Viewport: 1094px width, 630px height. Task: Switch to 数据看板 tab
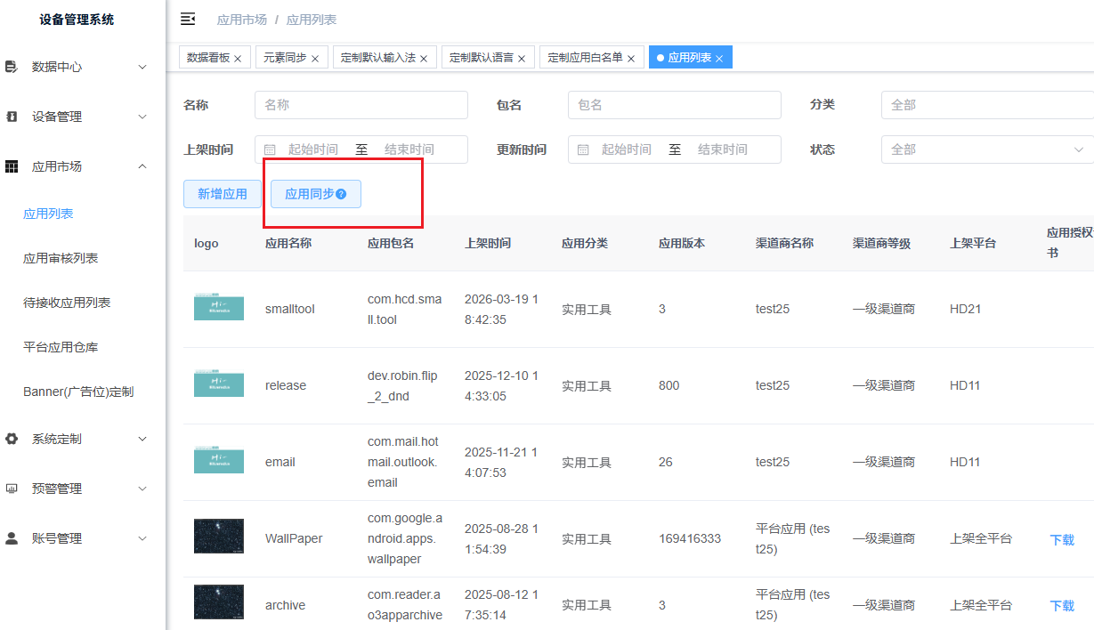click(208, 58)
